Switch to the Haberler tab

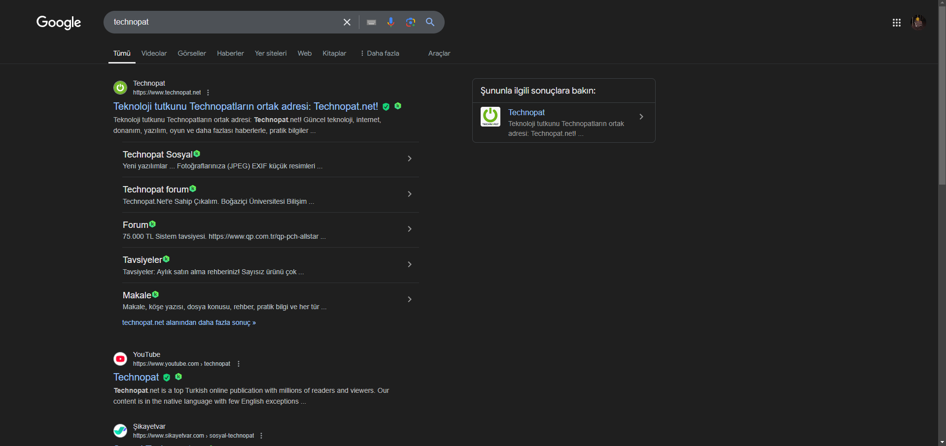pos(230,53)
